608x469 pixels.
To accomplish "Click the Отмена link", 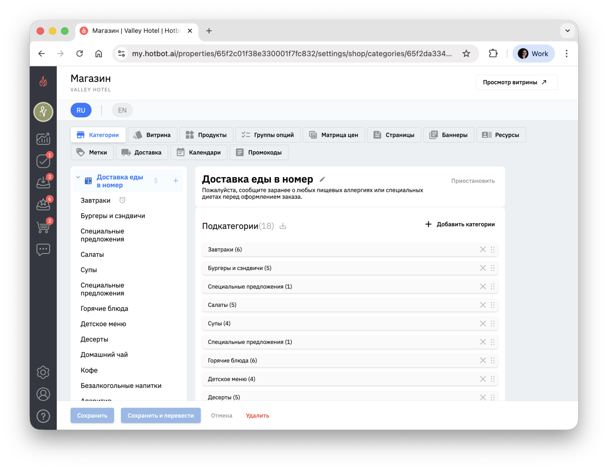I will [221, 415].
